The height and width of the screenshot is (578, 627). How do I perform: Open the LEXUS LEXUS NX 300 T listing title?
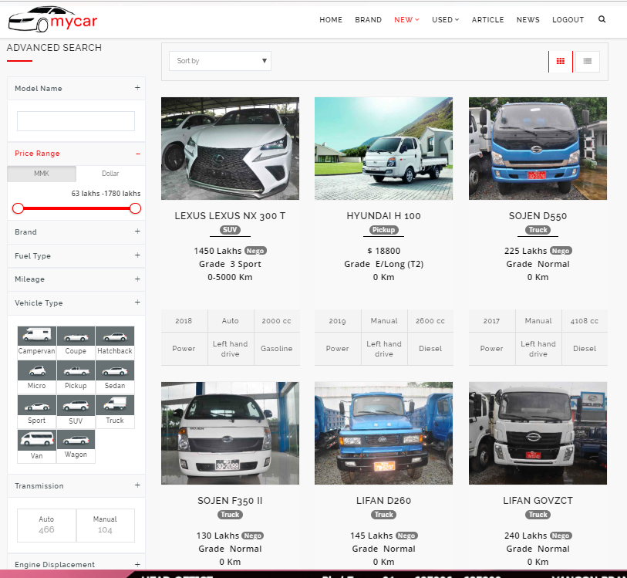pos(230,216)
